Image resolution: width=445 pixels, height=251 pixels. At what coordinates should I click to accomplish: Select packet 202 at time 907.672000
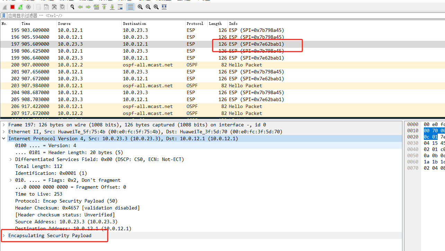pyautogui.click(x=222, y=79)
